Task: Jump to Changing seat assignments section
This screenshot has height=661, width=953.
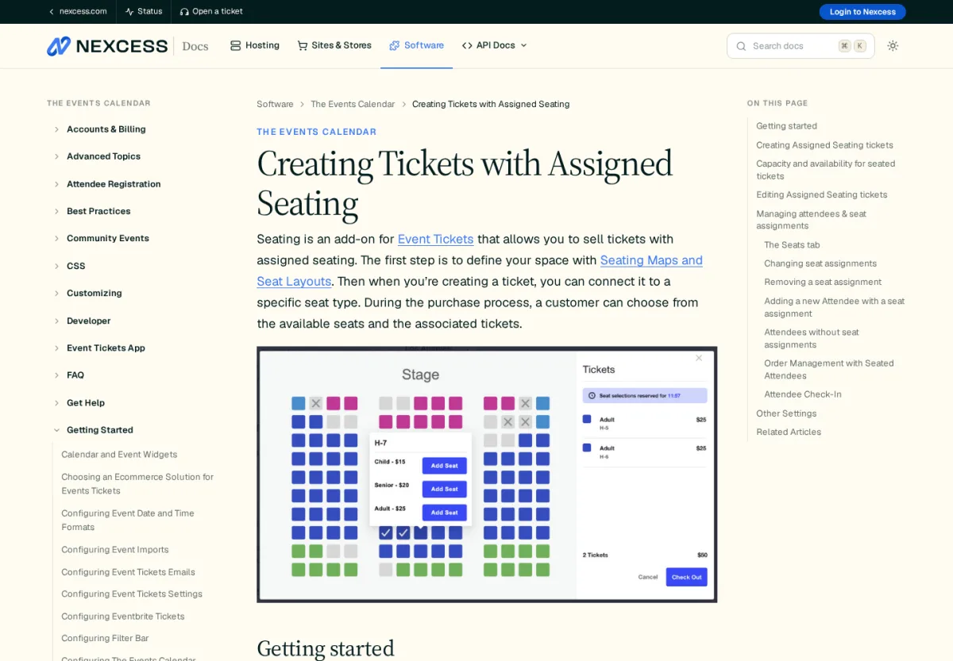Action: [820, 263]
